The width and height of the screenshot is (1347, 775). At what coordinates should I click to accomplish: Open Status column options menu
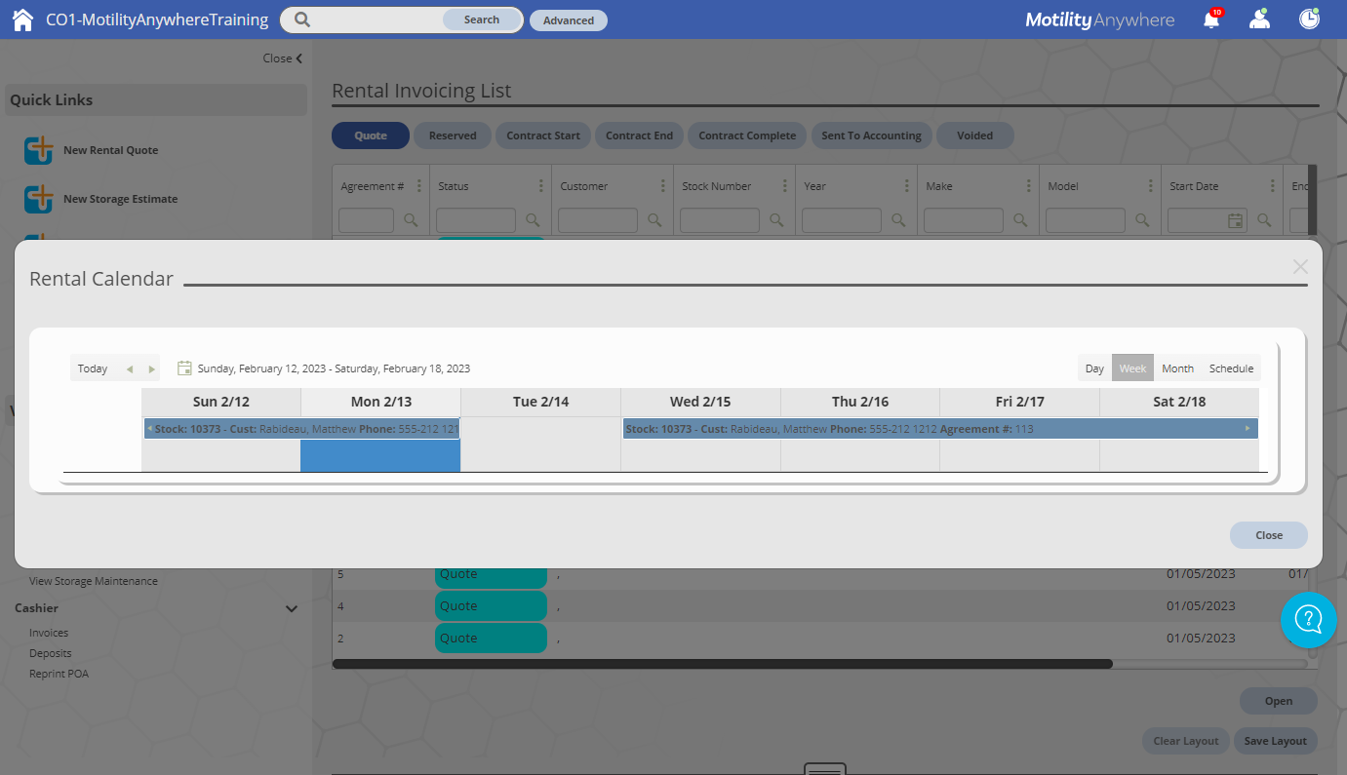(541, 186)
